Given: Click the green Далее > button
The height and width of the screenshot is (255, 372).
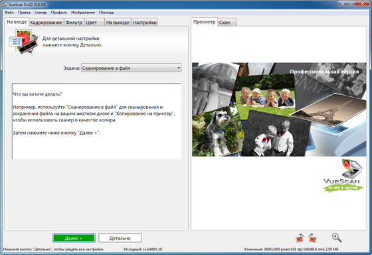Looking at the screenshot, I should 74,238.
